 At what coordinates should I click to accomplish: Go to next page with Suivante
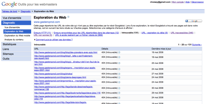[x=197, y=44]
